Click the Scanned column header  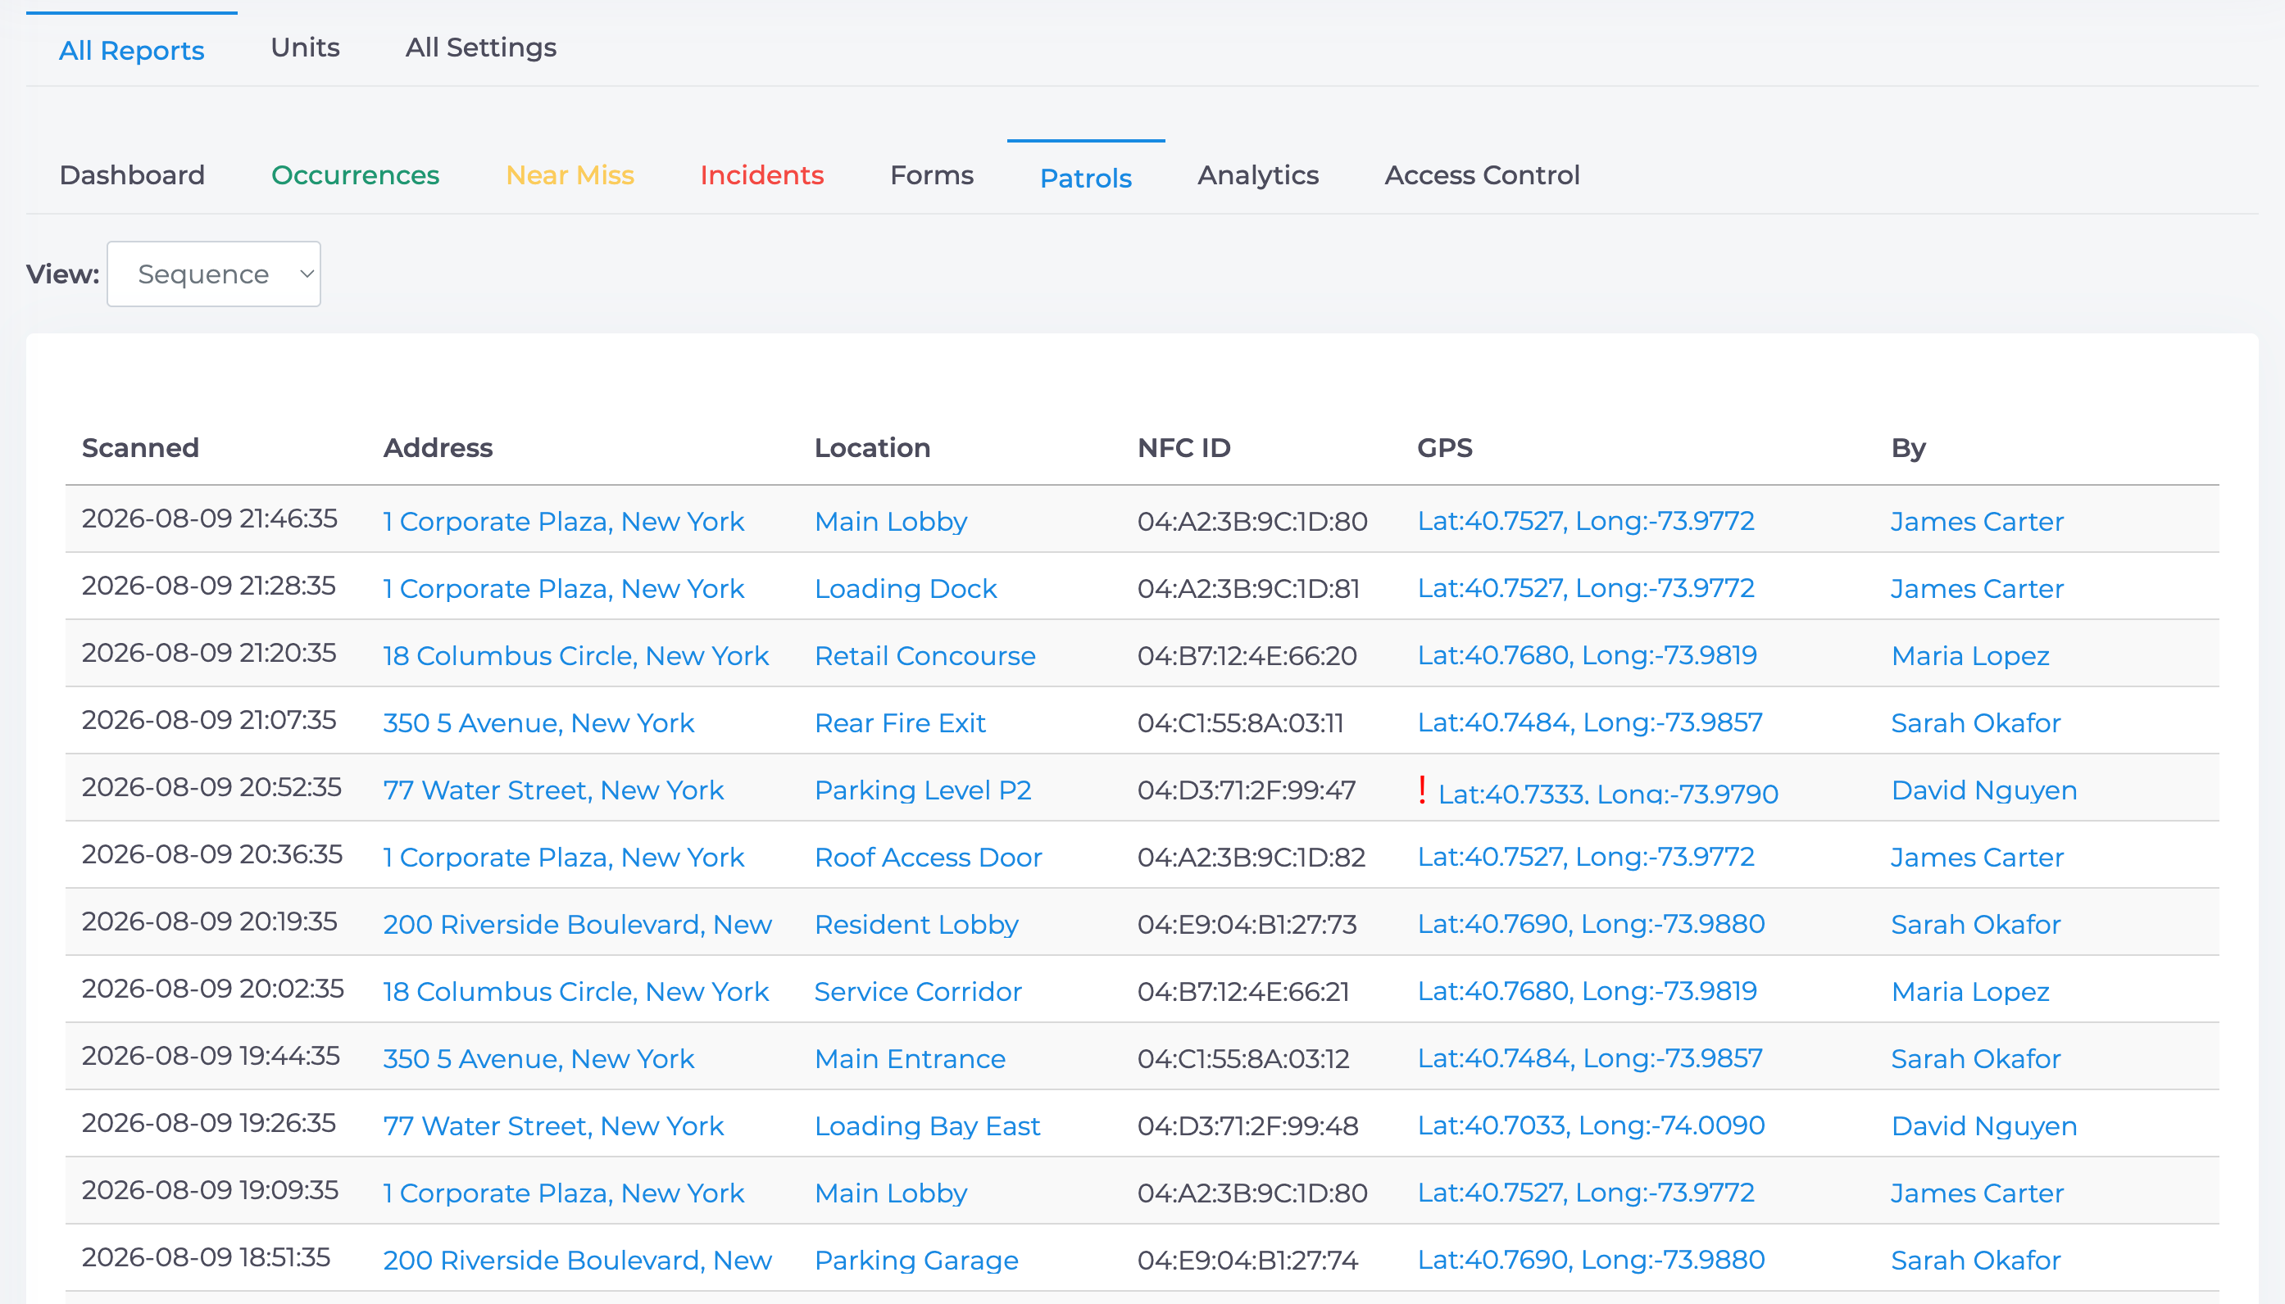point(141,448)
